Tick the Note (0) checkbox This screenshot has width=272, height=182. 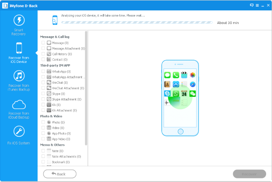click(43, 151)
